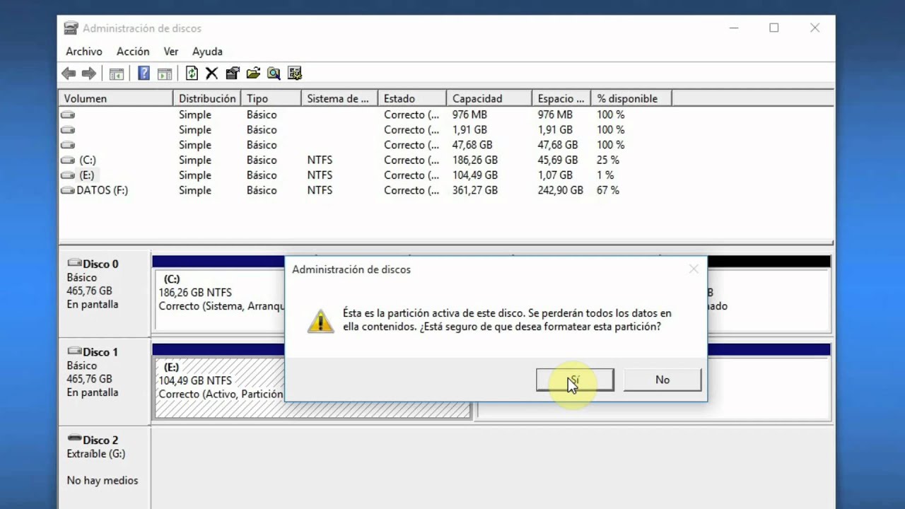The height and width of the screenshot is (509, 905).
Task: Sort by the Sistema de... column header
Action: click(340, 98)
